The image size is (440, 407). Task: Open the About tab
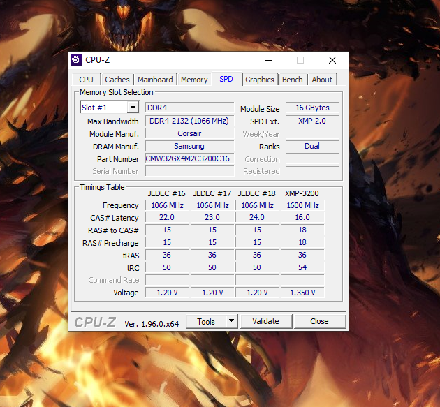pyautogui.click(x=322, y=80)
